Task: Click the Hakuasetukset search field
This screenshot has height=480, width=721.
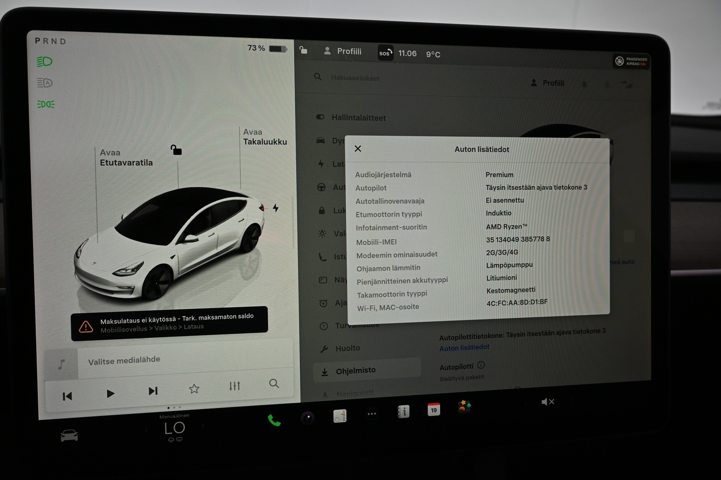Action: pyautogui.click(x=355, y=78)
